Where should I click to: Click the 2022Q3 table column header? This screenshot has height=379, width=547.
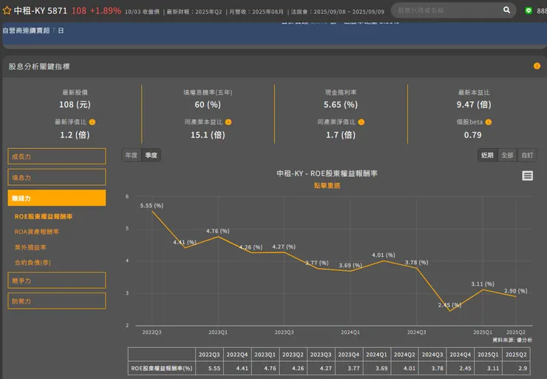[x=209, y=355]
